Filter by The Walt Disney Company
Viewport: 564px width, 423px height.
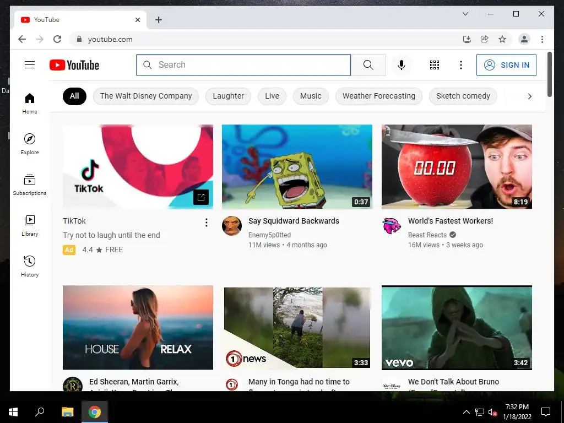click(145, 96)
